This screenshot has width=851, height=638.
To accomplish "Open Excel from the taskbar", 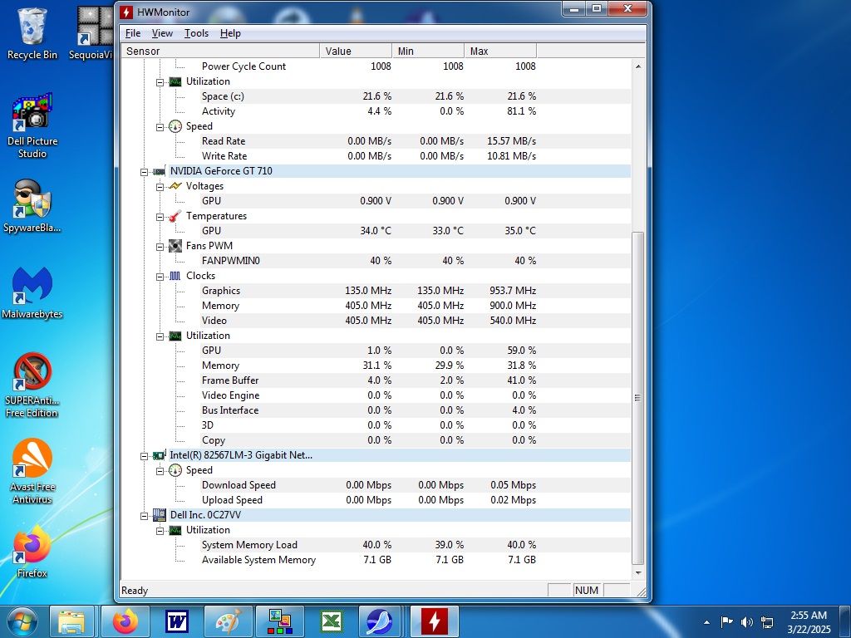I will point(331,621).
